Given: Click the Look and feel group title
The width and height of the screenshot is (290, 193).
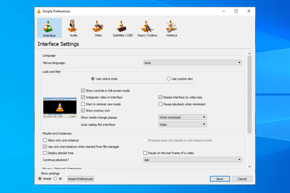Looking at the screenshot, I should tap(51, 72).
